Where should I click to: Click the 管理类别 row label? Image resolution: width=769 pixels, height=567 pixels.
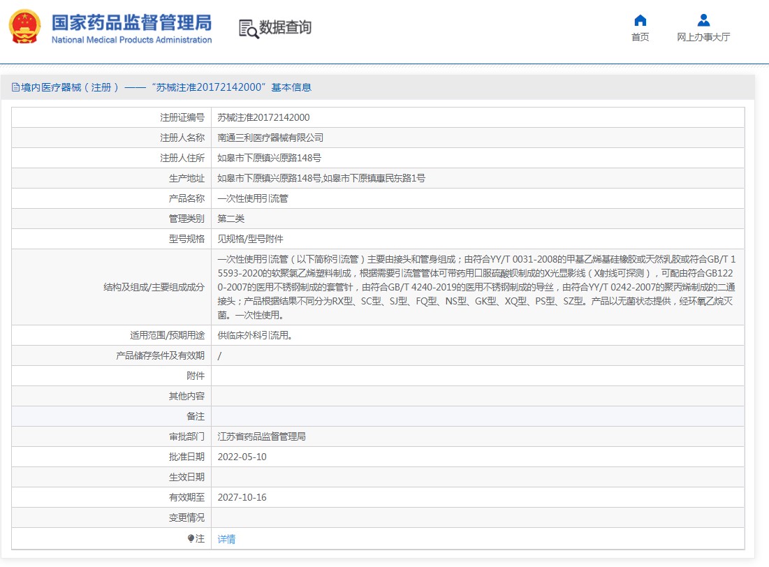(x=186, y=219)
